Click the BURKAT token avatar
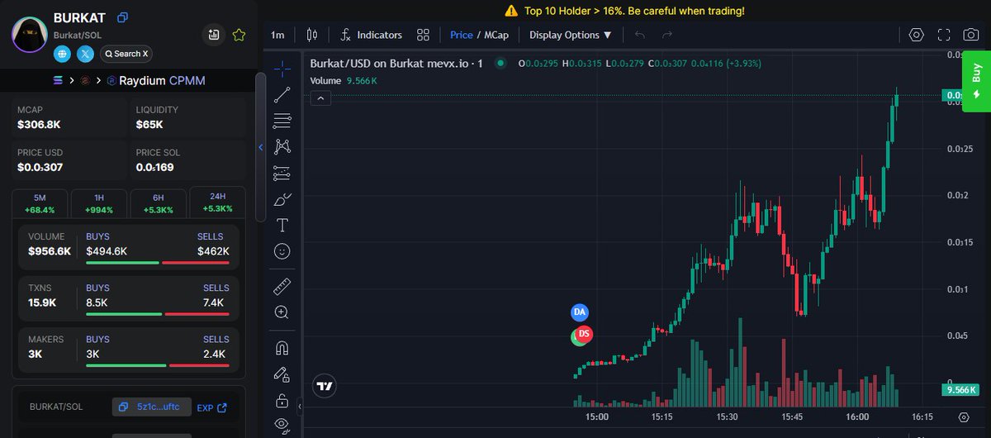Viewport: 991px width, 438px height. (x=30, y=36)
